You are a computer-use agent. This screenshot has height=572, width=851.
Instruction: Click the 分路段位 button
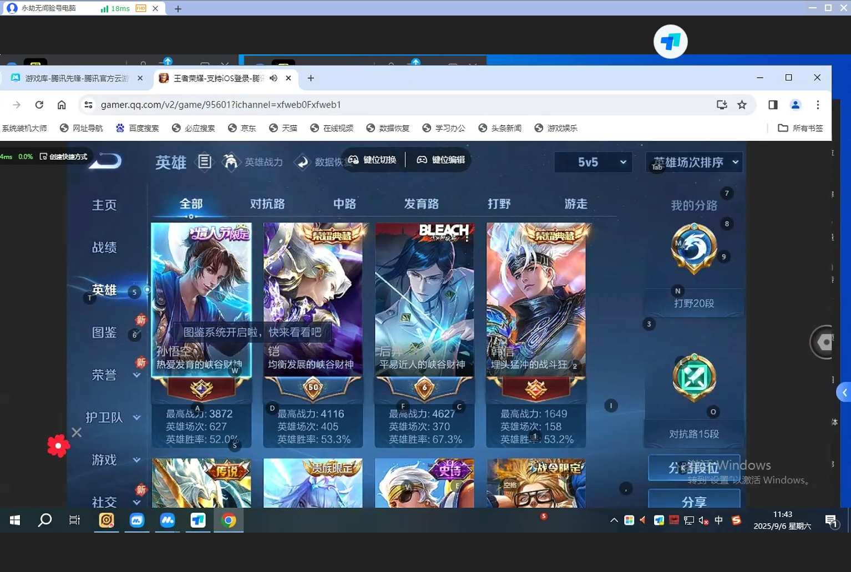coord(694,468)
